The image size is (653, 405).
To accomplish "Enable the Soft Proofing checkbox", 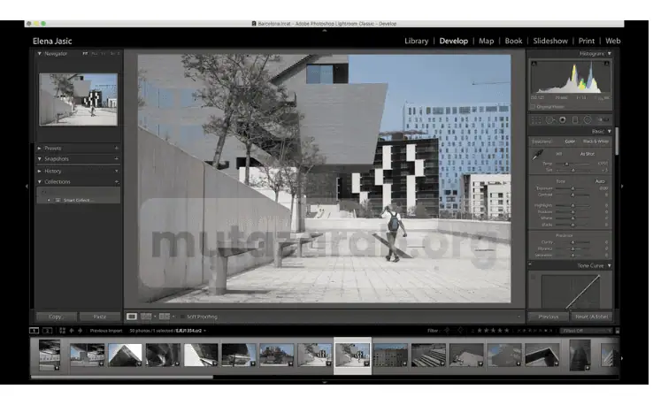I will click(x=183, y=316).
